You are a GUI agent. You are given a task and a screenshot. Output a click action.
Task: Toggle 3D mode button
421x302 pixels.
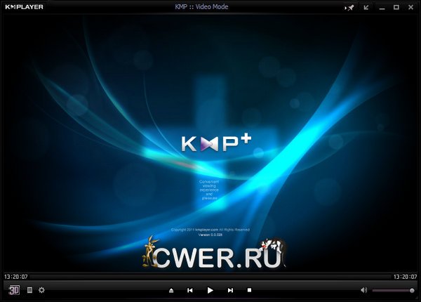point(14,290)
